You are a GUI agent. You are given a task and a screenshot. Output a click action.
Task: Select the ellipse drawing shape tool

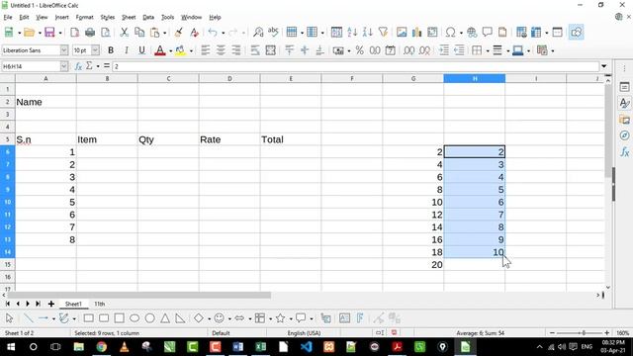(x=135, y=318)
